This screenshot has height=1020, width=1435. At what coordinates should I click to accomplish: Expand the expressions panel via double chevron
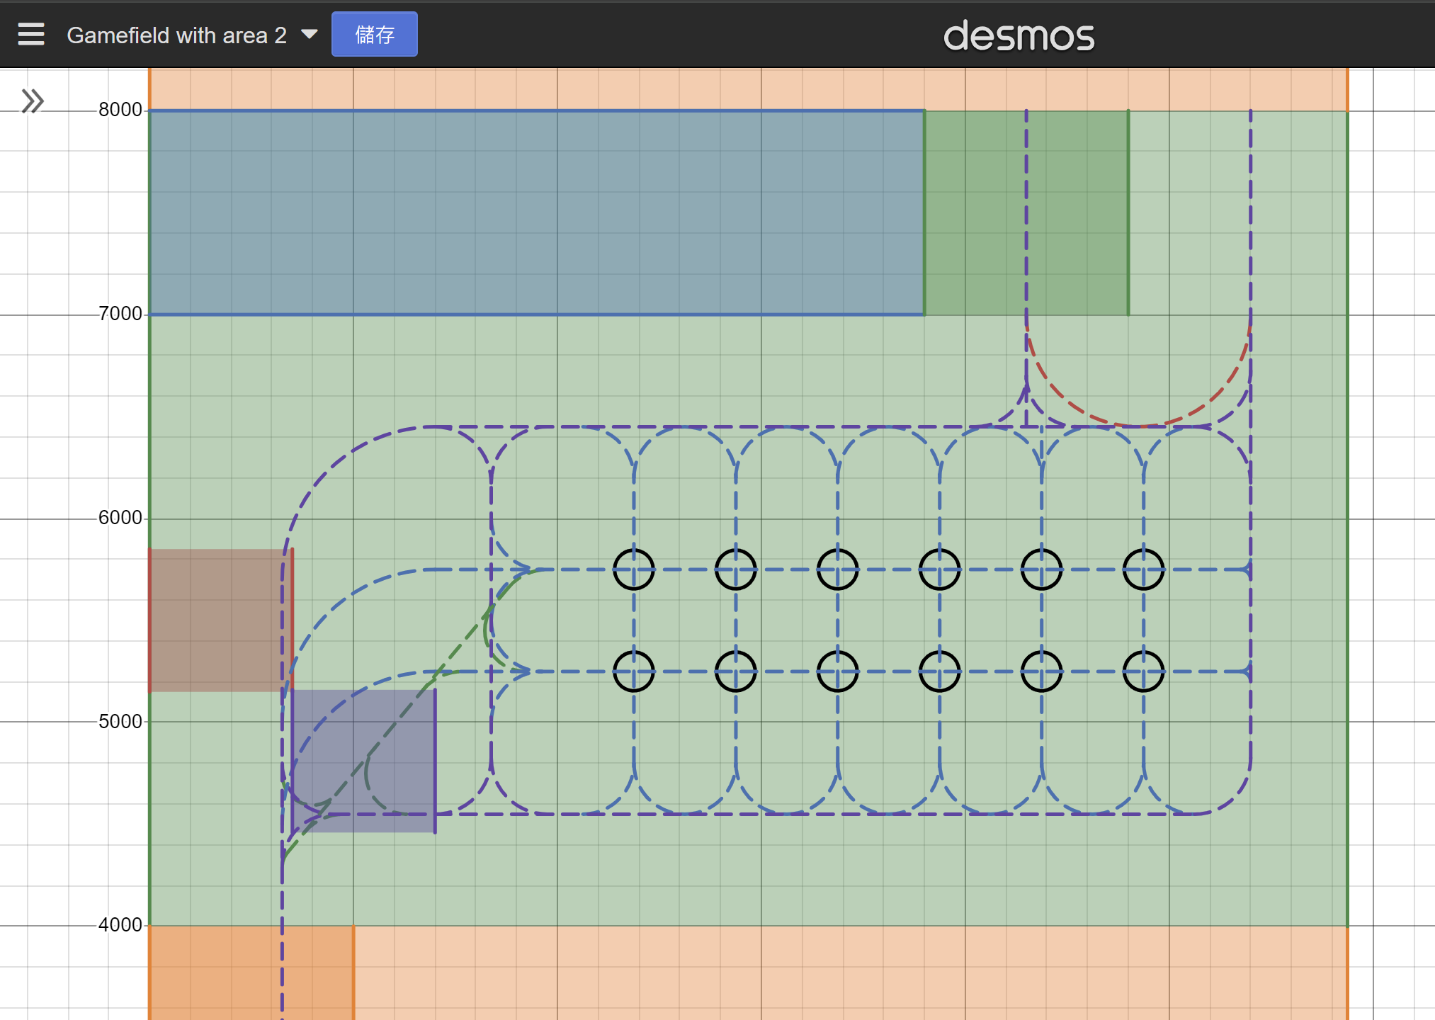coord(32,101)
